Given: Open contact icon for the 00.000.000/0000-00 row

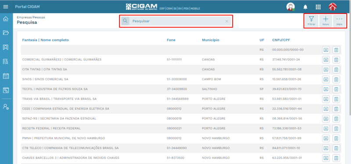Looking at the screenshot, I should (x=326, y=50).
